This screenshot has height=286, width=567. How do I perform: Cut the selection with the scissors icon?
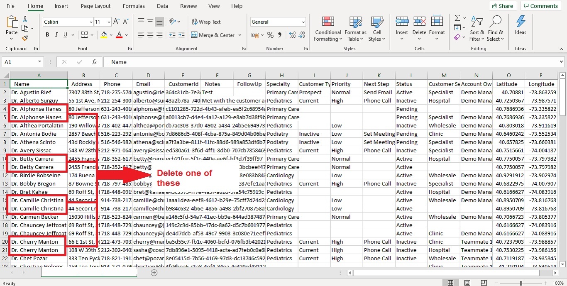coord(25,19)
